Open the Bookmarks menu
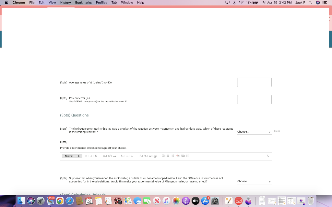Viewport: 332px width, 207px height. pos(83,3)
